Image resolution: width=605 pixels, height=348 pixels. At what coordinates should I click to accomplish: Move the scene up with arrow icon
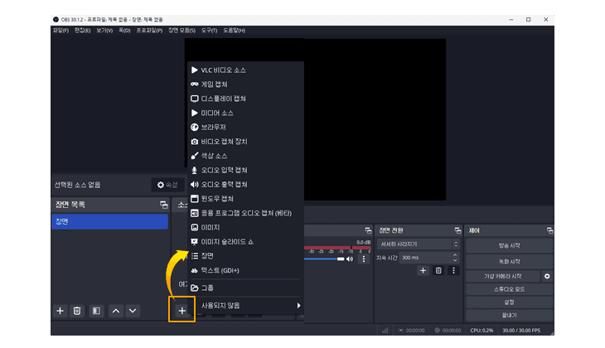click(x=115, y=310)
